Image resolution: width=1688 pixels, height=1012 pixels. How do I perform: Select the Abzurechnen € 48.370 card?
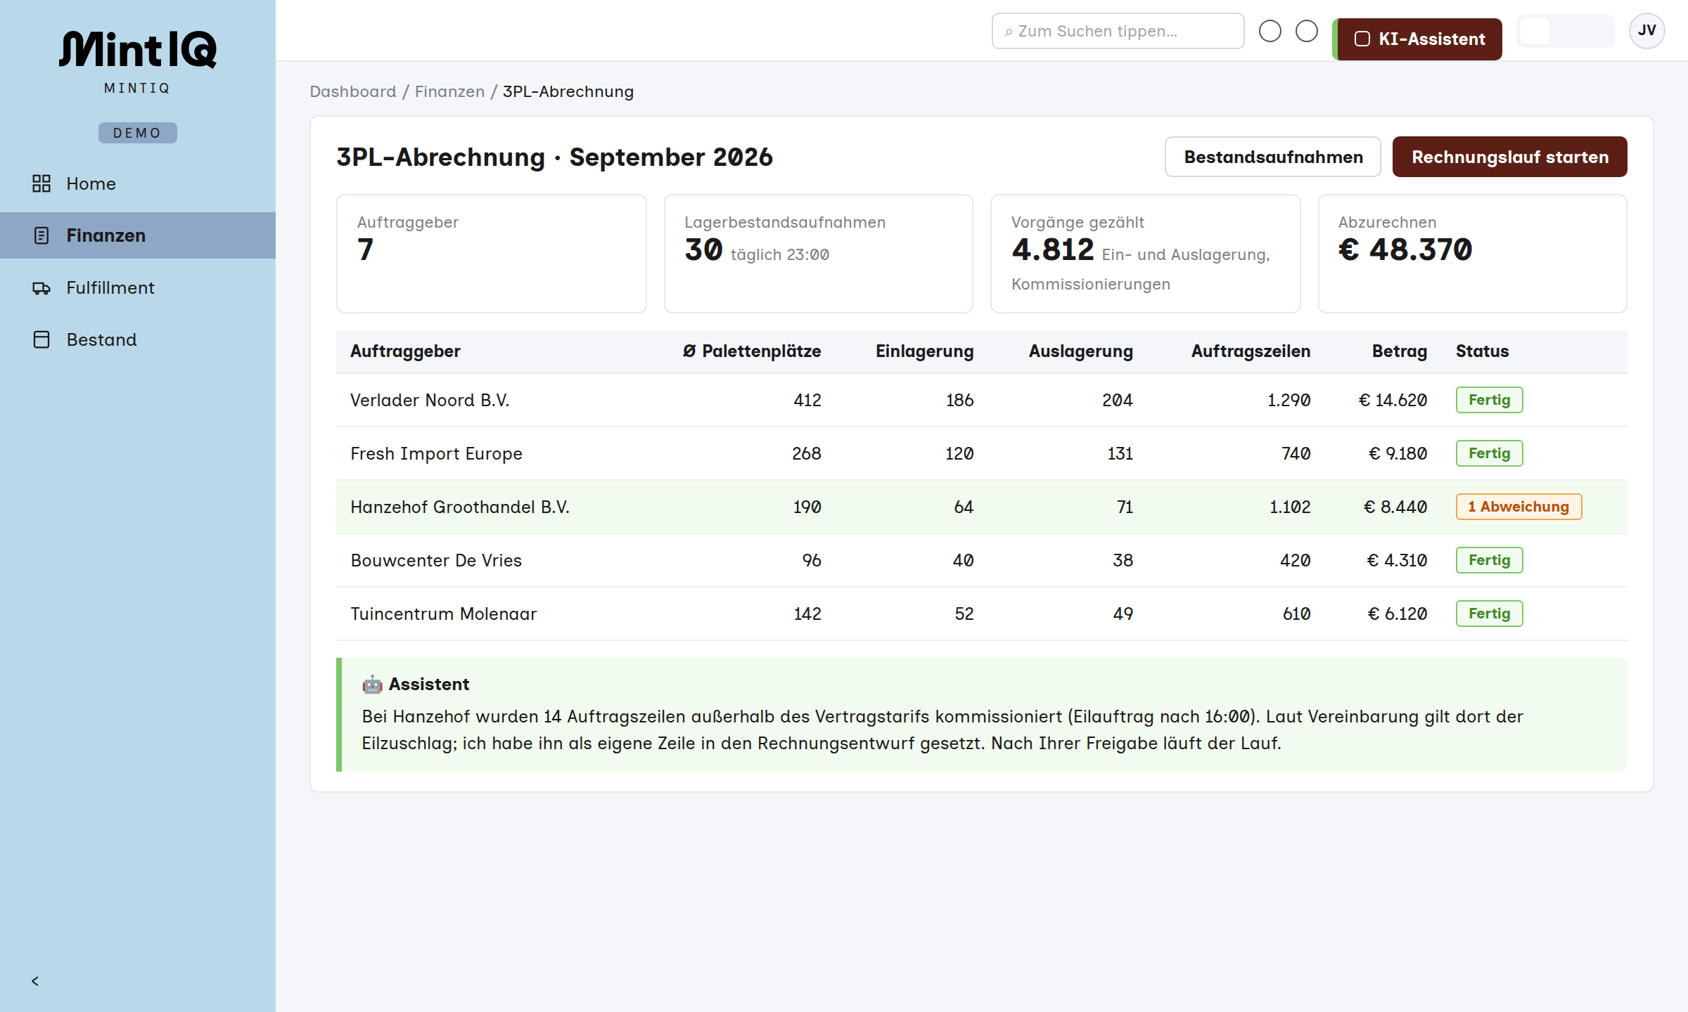(x=1473, y=254)
